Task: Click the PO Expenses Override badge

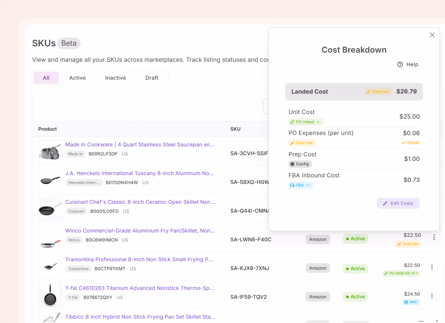Action: pyautogui.click(x=302, y=143)
